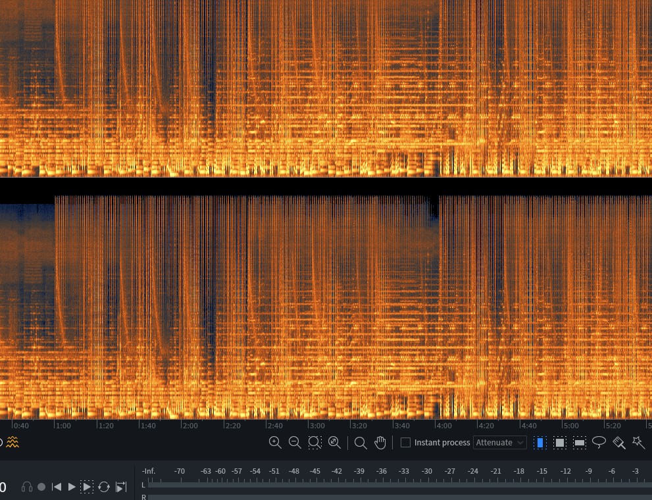Enable the Instant process checkbox

[x=405, y=443]
